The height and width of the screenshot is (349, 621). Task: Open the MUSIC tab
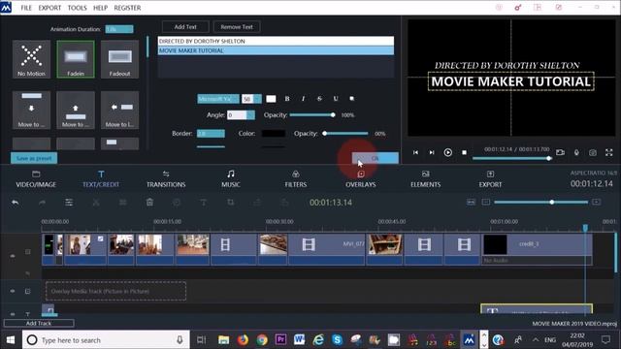coord(231,178)
